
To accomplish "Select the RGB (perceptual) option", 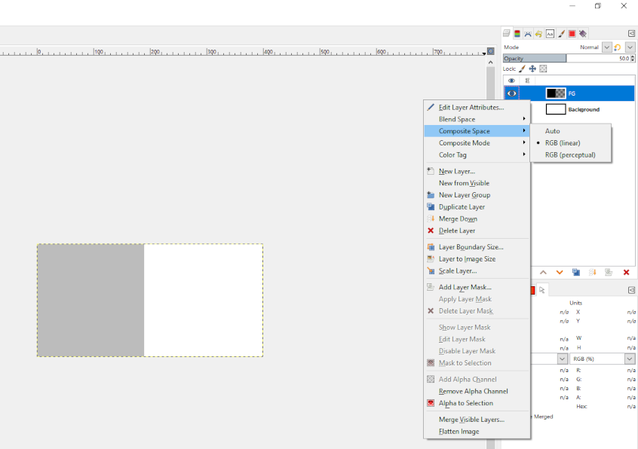I will click(x=570, y=155).
